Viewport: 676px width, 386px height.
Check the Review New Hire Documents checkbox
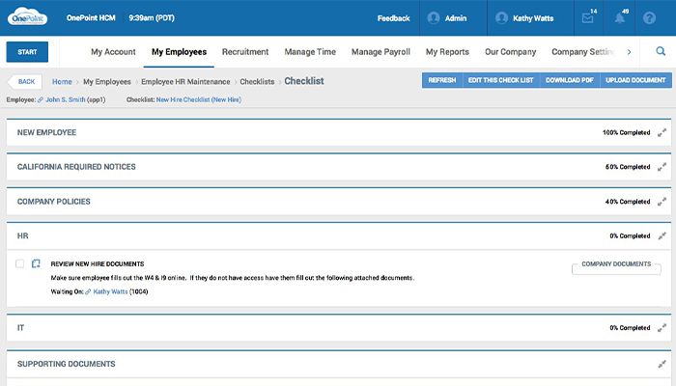coord(20,263)
